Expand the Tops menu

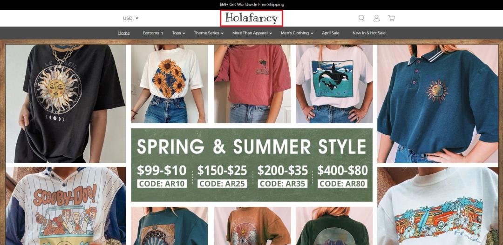point(179,33)
